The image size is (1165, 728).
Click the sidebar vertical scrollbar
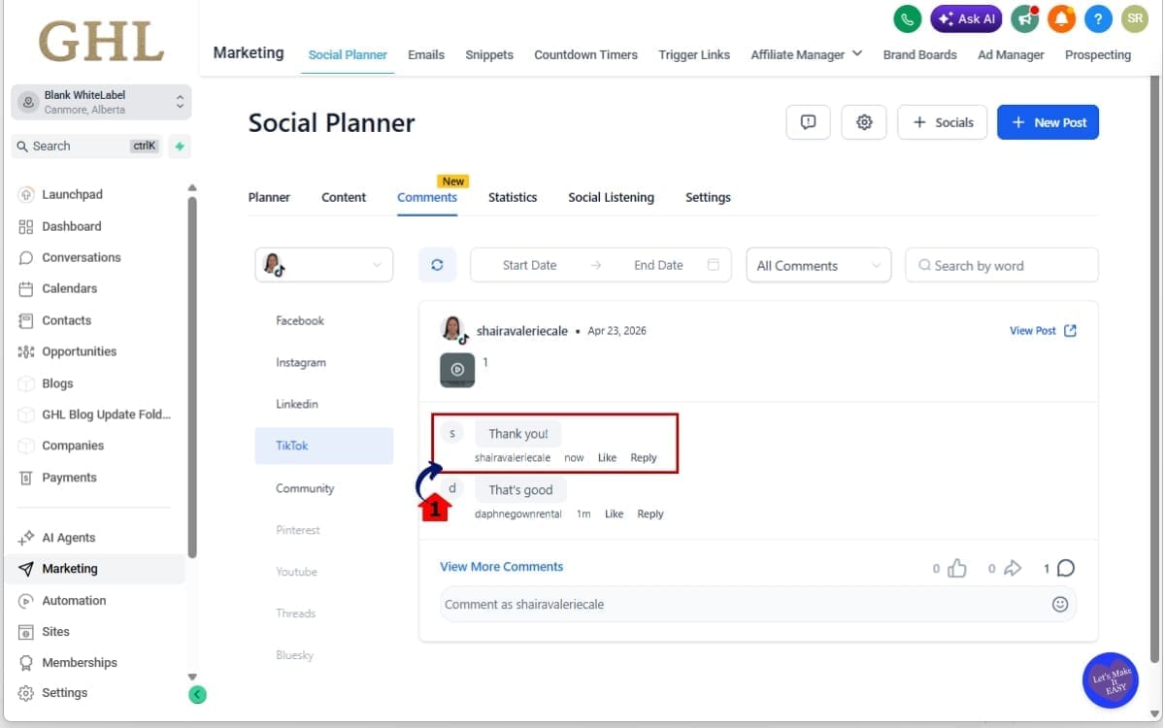[x=192, y=379]
